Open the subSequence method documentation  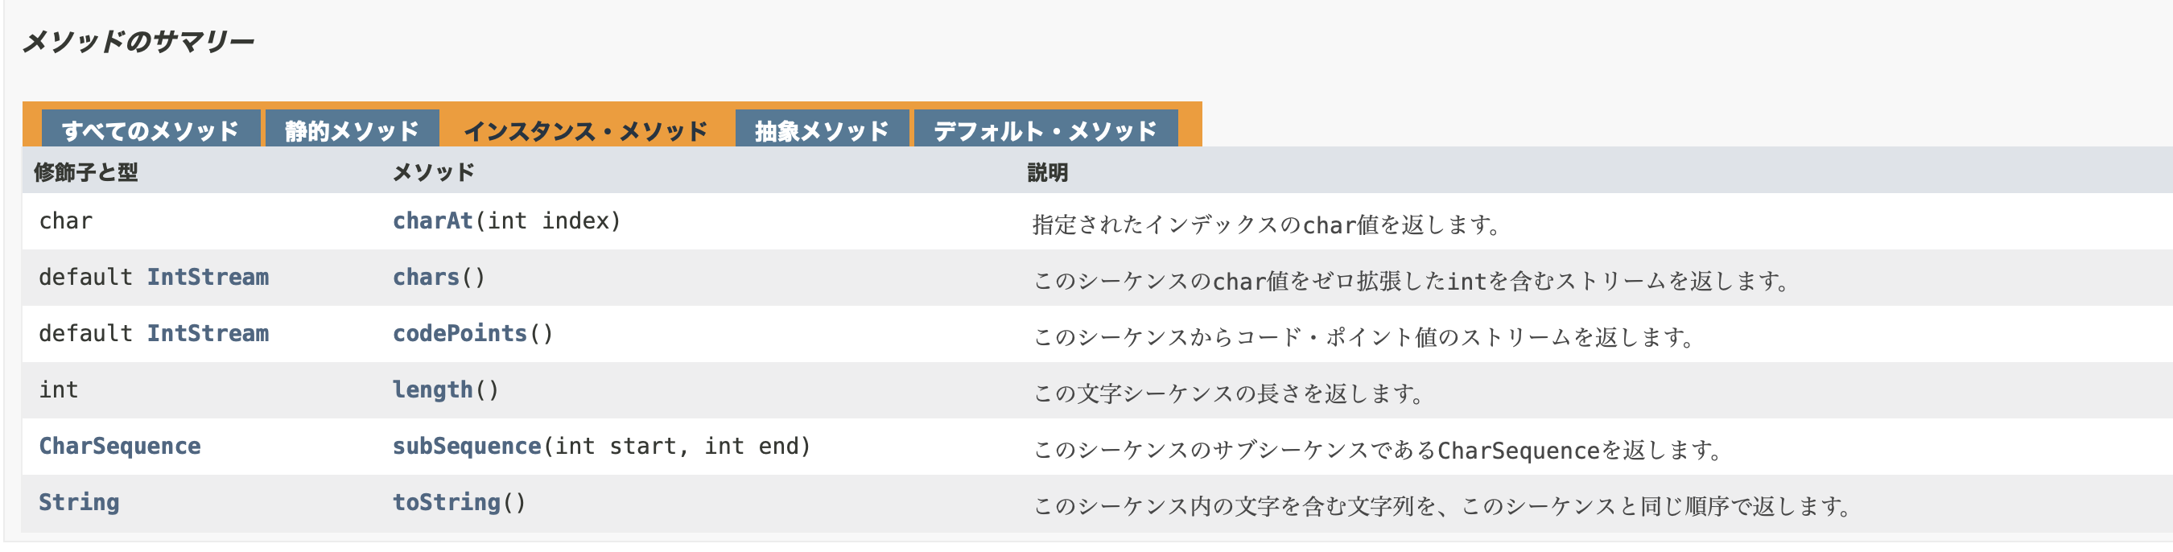(463, 446)
